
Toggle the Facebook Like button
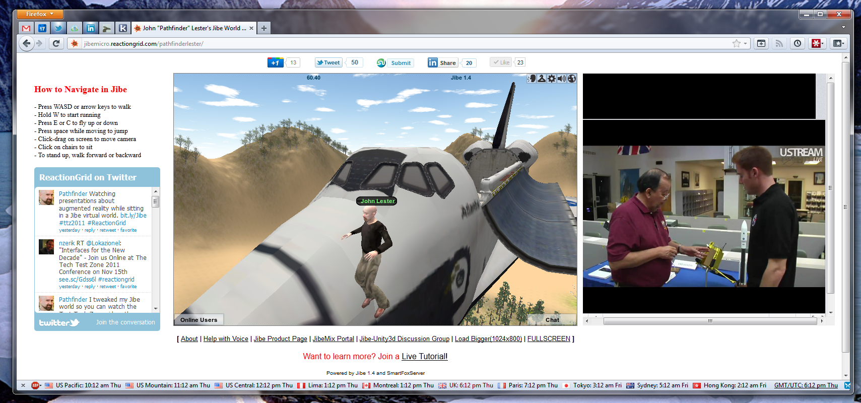(501, 62)
